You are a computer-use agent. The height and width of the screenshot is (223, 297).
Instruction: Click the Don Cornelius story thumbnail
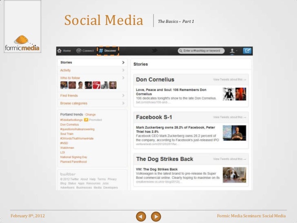click(234, 94)
